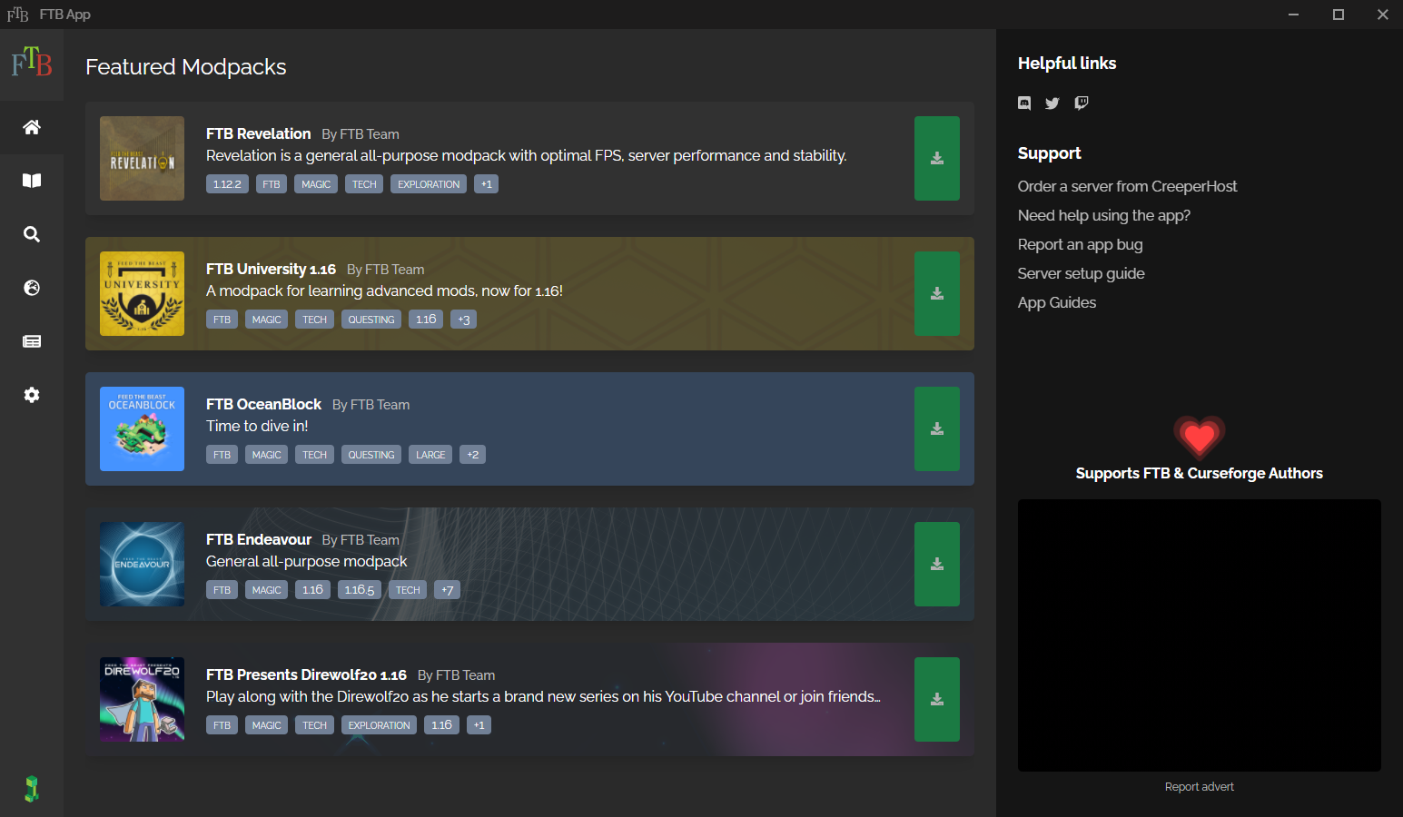Image resolution: width=1403 pixels, height=817 pixels.
Task: Open the FTB Endeavour title
Action: click(x=259, y=539)
